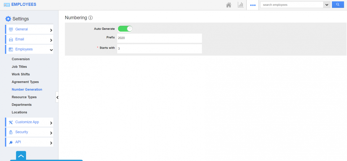Disable the Auto Generate toggle
Viewport: 347px width, 161px height.
pos(125,29)
